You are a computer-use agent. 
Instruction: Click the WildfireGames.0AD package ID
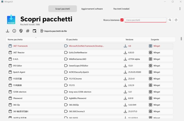[x=78, y=59]
